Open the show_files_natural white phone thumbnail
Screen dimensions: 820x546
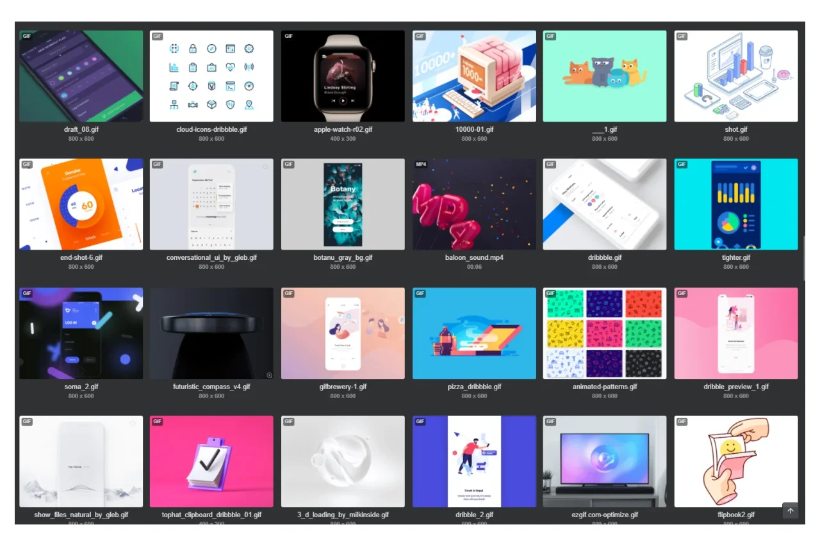[81, 462]
